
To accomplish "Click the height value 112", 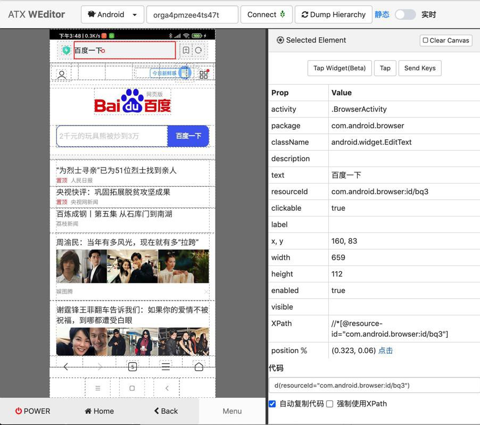I will pos(337,274).
